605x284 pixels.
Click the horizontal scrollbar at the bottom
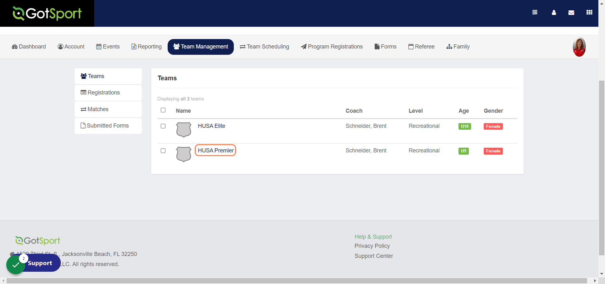coord(297,281)
